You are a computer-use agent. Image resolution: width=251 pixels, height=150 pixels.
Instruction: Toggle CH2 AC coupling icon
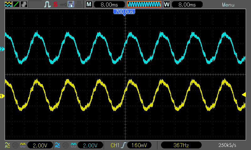(57, 145)
